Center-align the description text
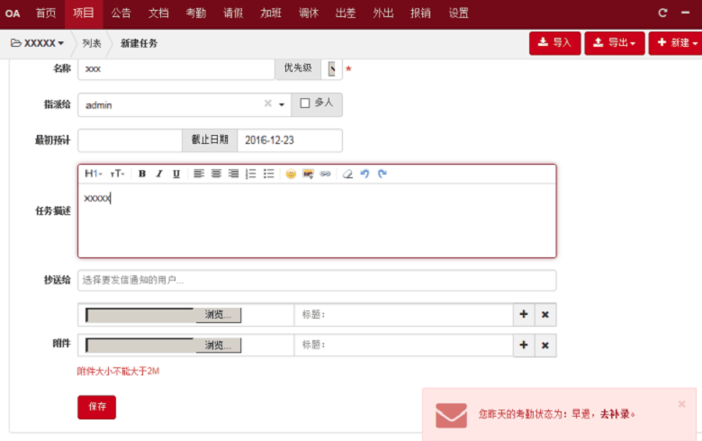 click(x=216, y=174)
